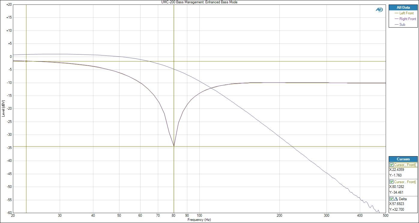The height and width of the screenshot is (223, 419).
Task: Click the Delta triangle icon in Cursors panel
Action: (x=396, y=199)
